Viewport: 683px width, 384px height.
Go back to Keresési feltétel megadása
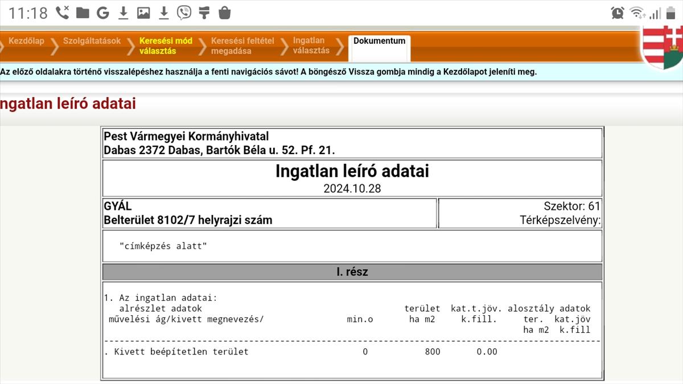242,46
